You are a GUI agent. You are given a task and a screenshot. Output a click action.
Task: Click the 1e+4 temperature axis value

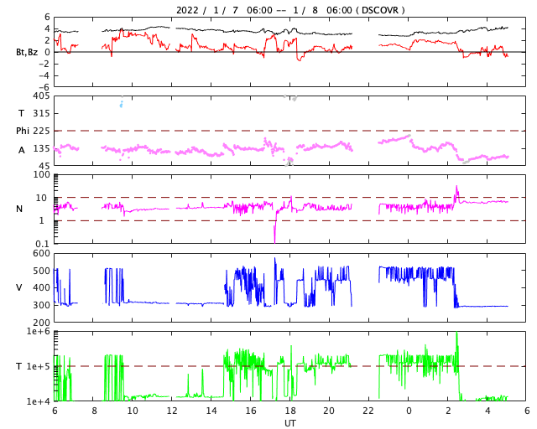pyautogui.click(x=38, y=401)
